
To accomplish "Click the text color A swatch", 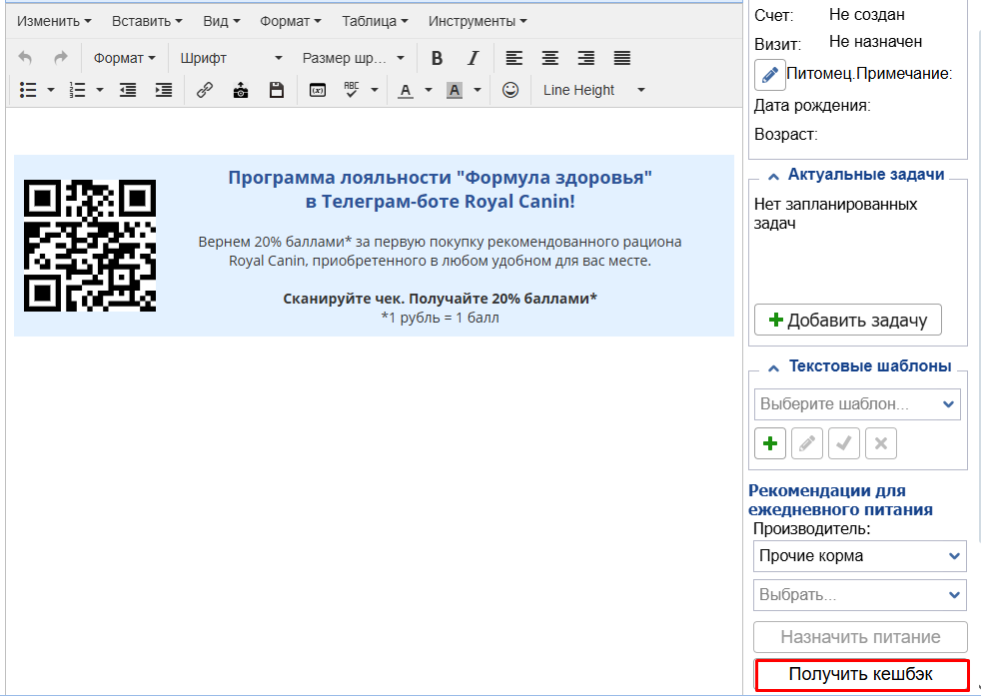I will 405,90.
